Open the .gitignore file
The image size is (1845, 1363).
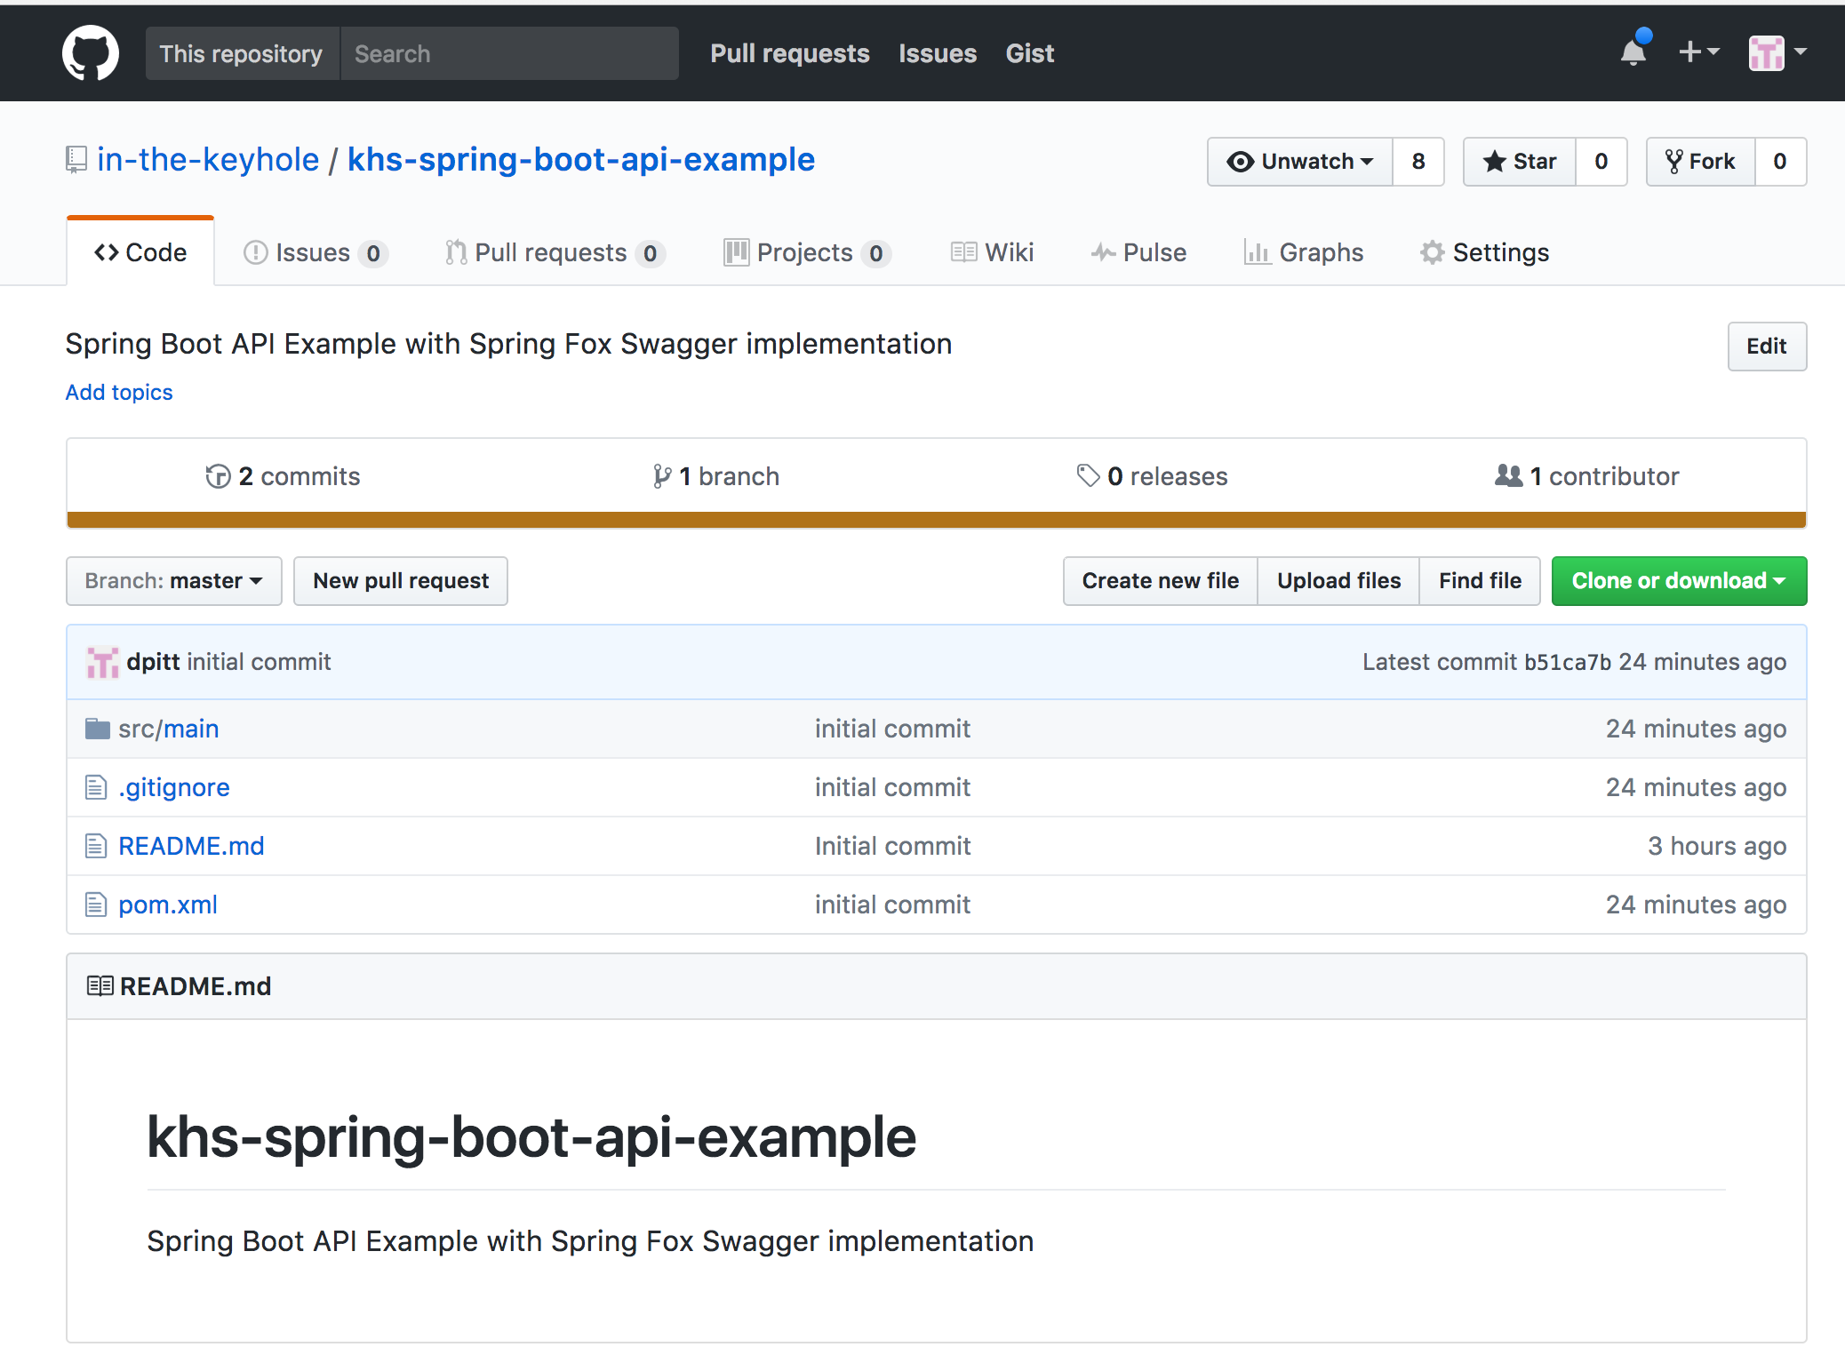click(x=174, y=787)
